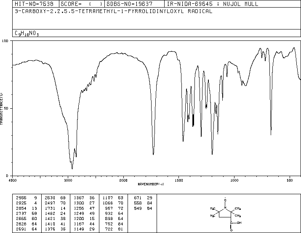Select the 1421 peak table entry
The image size is (301, 233).
pos(55,219)
